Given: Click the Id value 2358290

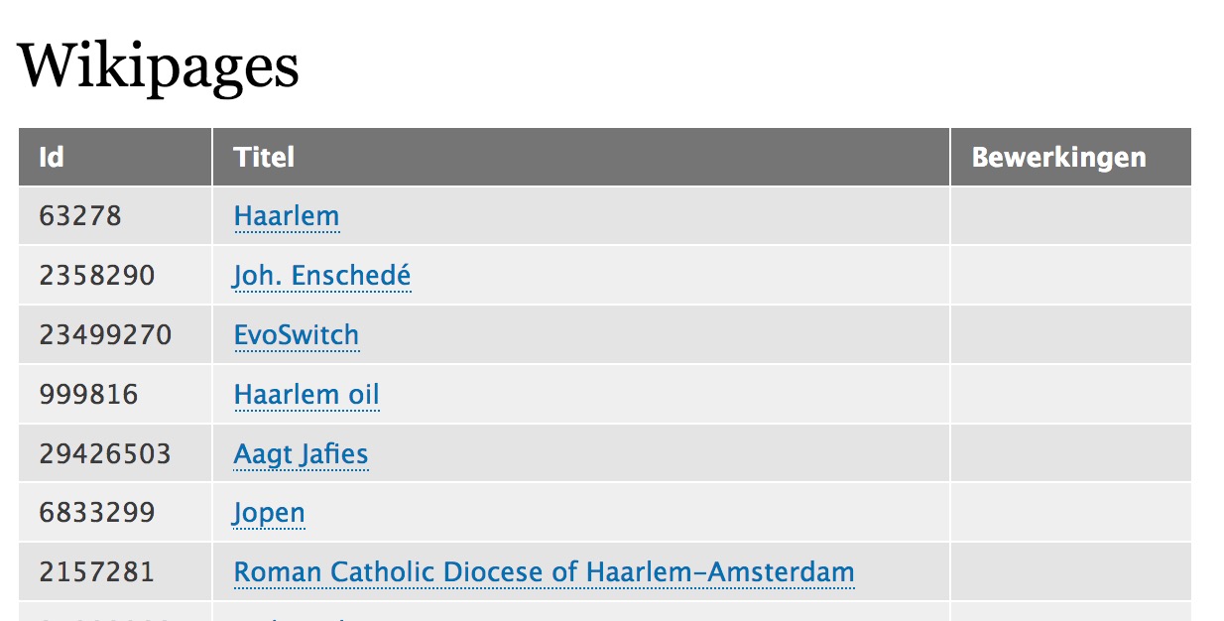Looking at the screenshot, I should click(97, 275).
